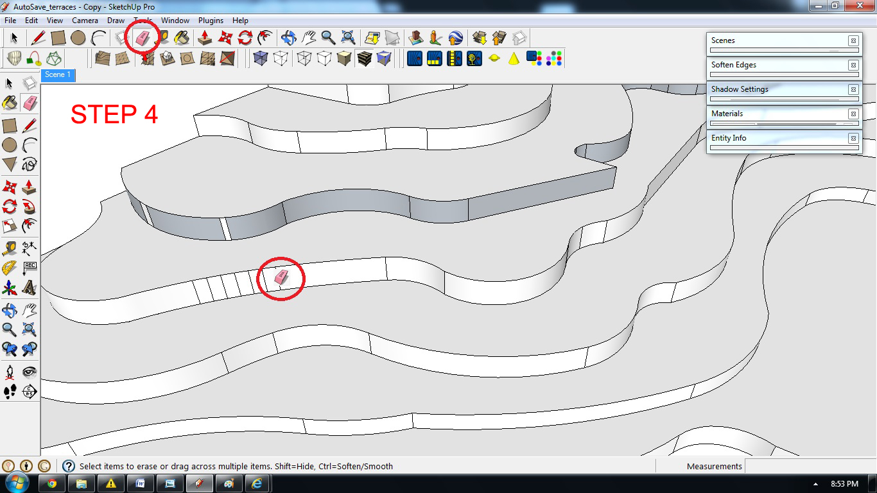Select the Orbit tool
The width and height of the screenshot is (877, 493).
pyautogui.click(x=288, y=37)
